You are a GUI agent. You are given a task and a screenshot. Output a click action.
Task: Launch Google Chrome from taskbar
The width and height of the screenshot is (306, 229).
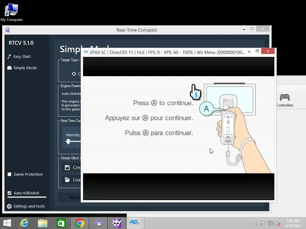click(79, 223)
